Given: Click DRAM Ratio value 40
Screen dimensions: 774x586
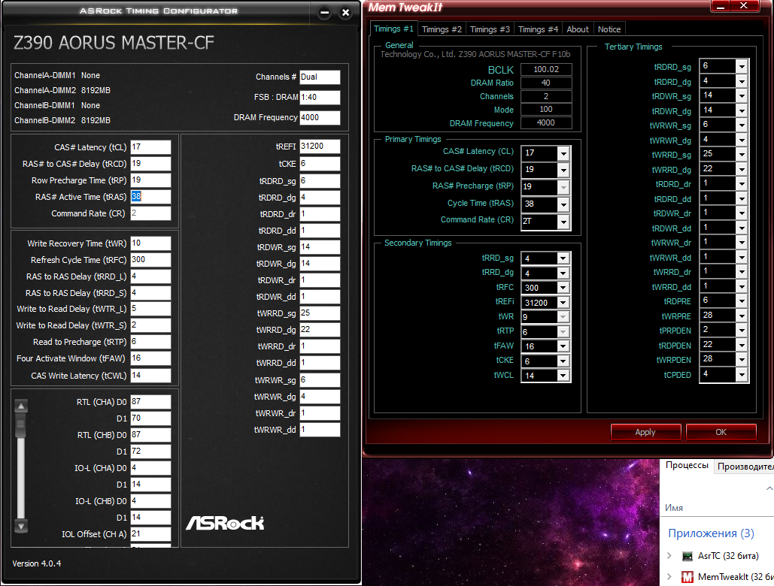Looking at the screenshot, I should 546,83.
